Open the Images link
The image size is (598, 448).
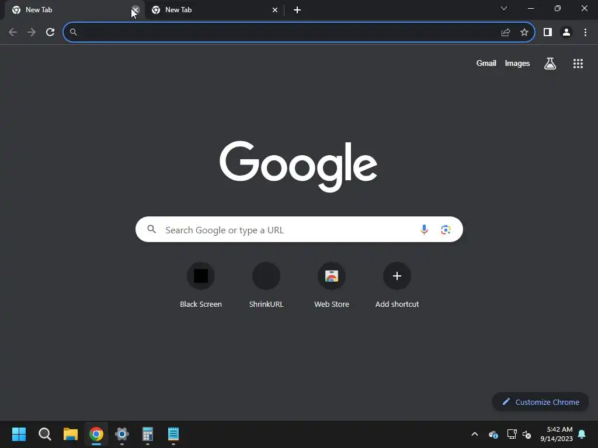pyautogui.click(x=517, y=64)
